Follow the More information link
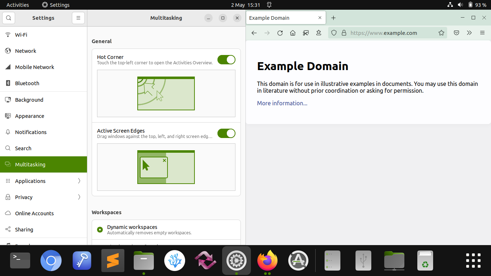This screenshot has width=491, height=276. [x=282, y=103]
